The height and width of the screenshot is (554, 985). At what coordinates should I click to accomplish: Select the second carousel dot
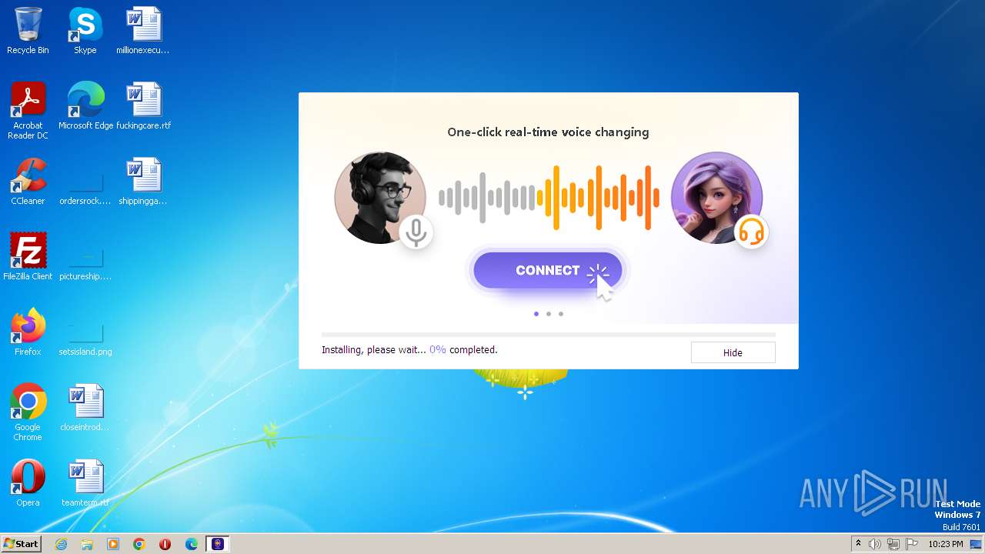549,314
